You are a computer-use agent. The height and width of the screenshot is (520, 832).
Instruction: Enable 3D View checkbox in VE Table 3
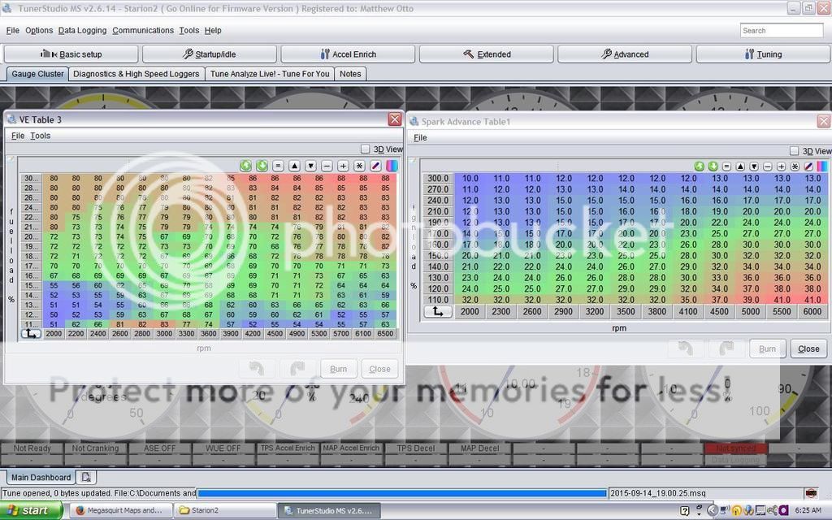pyautogui.click(x=365, y=149)
